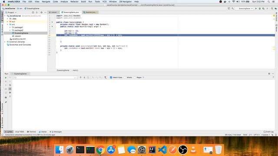The width and height of the screenshot is (278, 156).
Task: Expand the .idea folder
Action: (x=8, y=19)
